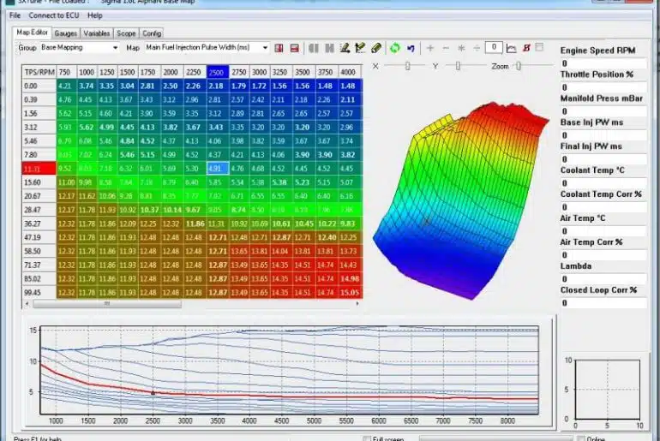Click the table scrollbar right arrow
Image resolution: width=660 pixels, height=441 pixels.
point(357,303)
